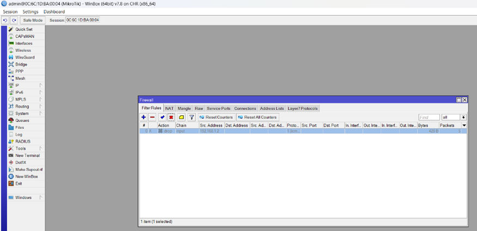Disable selected rule using red X icon
This screenshot has height=231, width=477.
(171, 117)
